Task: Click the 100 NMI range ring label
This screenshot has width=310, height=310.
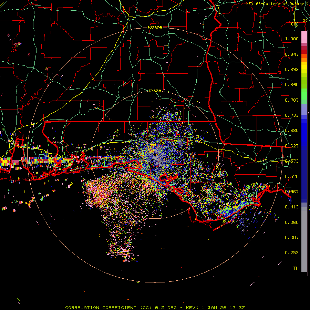Action: pyautogui.click(x=155, y=27)
